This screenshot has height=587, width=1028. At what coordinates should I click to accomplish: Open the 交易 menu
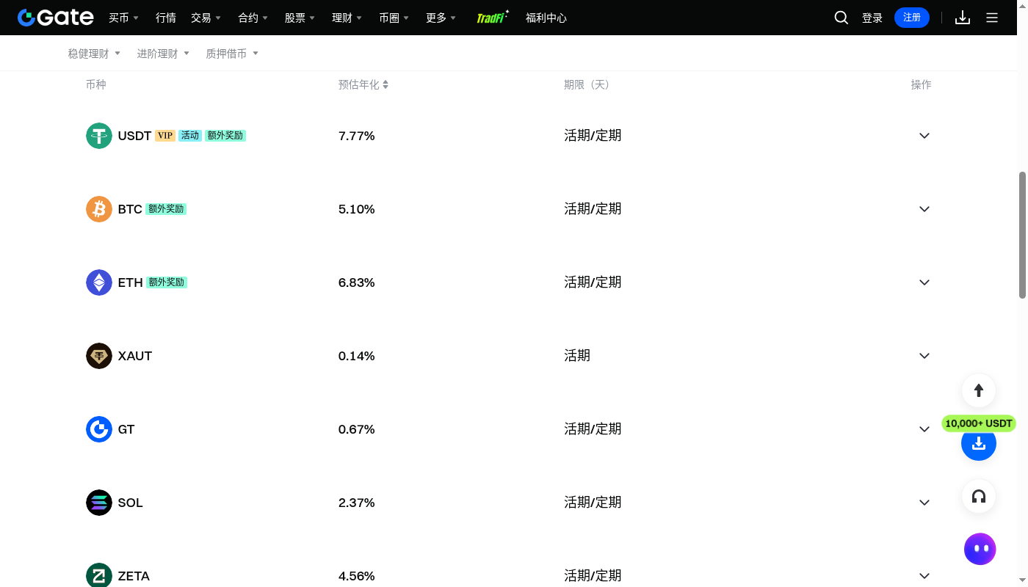click(x=206, y=18)
